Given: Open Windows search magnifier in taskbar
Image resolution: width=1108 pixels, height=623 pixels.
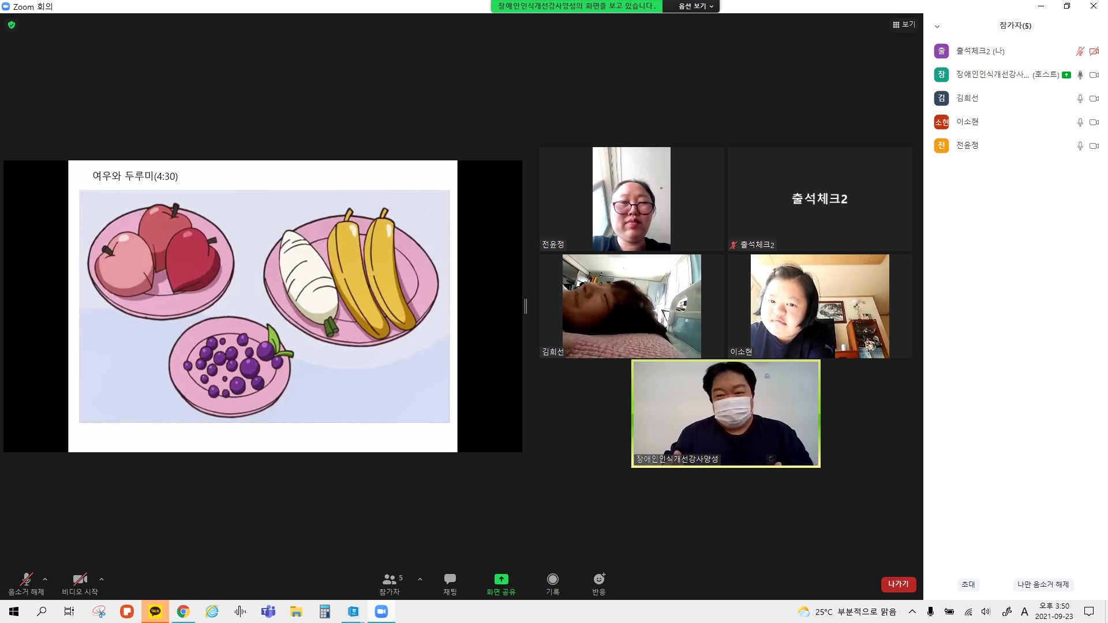Looking at the screenshot, I should pos(42,611).
